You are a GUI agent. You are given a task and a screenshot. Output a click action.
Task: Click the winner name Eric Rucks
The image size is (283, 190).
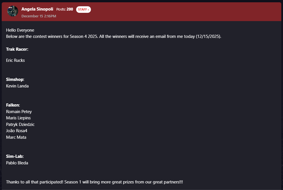click(x=15, y=60)
